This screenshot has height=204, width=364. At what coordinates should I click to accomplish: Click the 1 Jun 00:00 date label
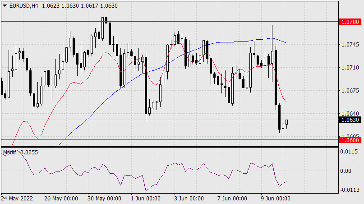(x=146, y=199)
